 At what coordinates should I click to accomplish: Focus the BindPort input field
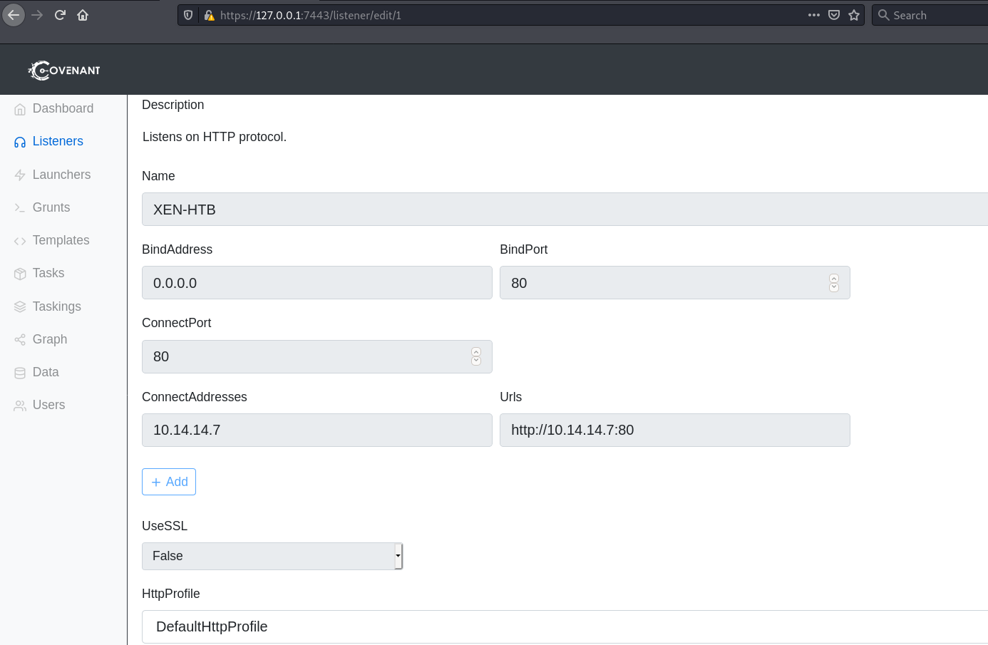[x=675, y=283]
